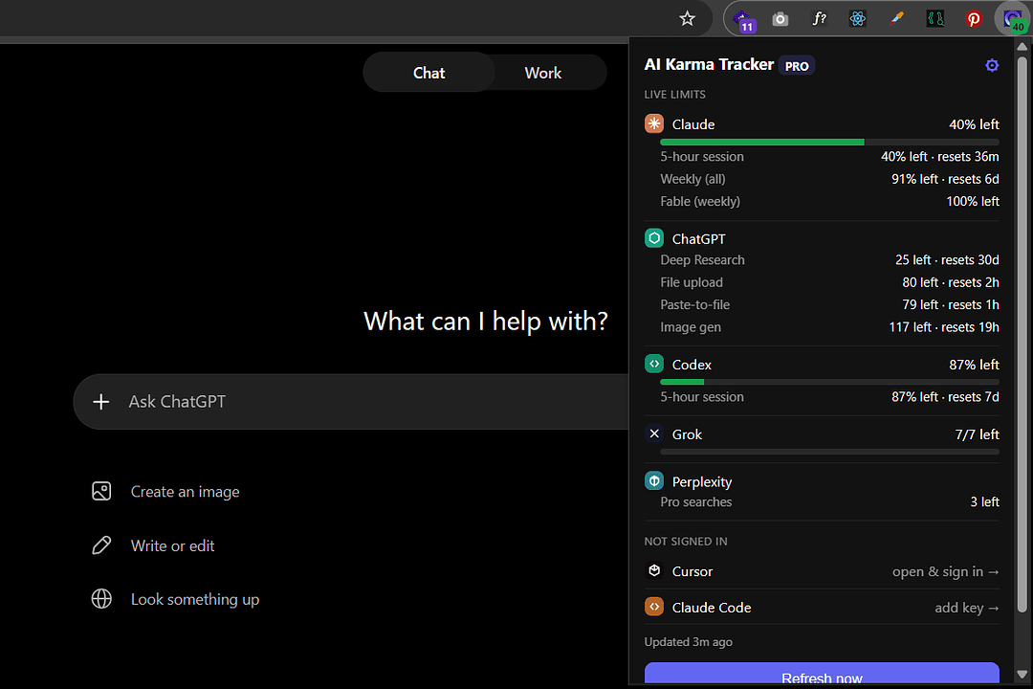Click Cursor's open & sign in link
The image size is (1033, 689).
(945, 571)
